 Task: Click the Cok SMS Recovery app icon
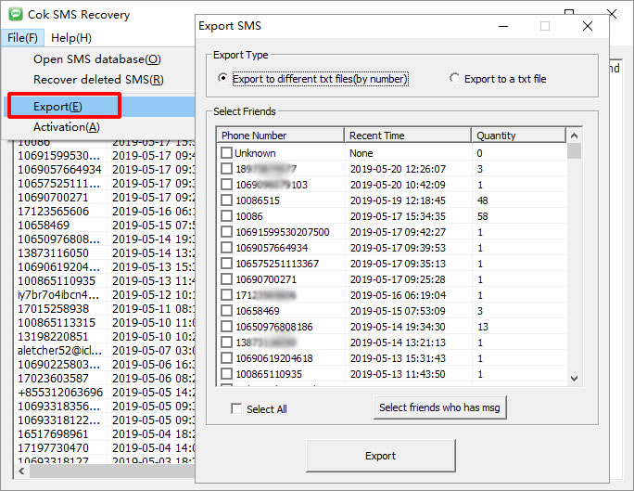13,15
